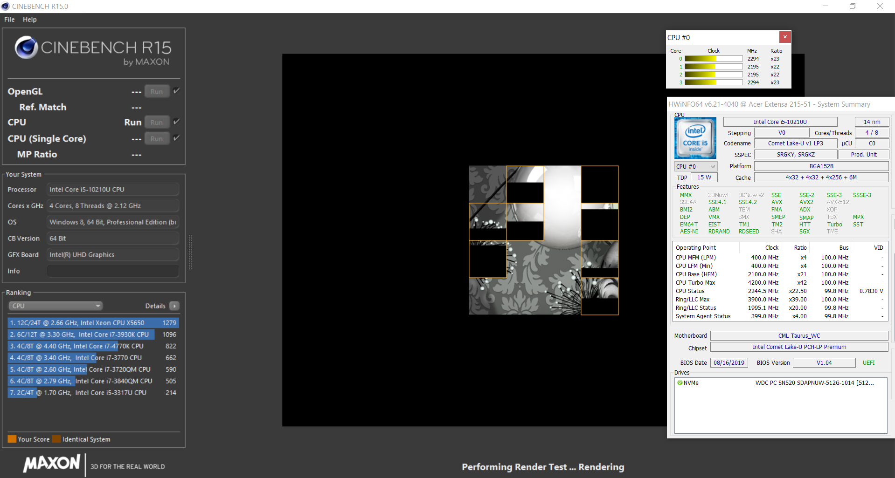This screenshot has width=895, height=478.
Task: Toggle the CPU test checkbox
Action: tap(176, 122)
